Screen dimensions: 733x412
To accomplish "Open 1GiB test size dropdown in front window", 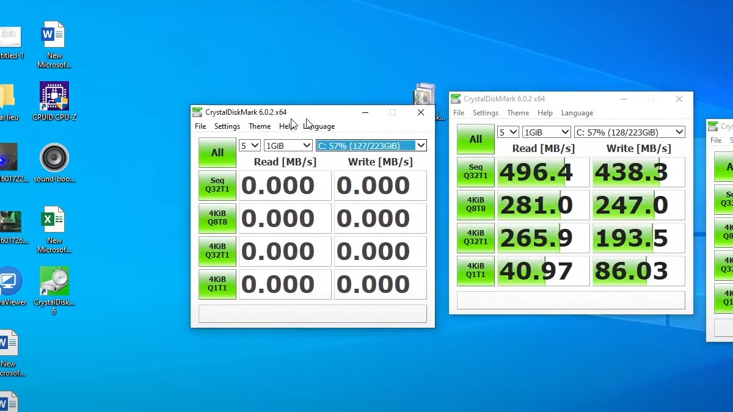I will (x=288, y=145).
